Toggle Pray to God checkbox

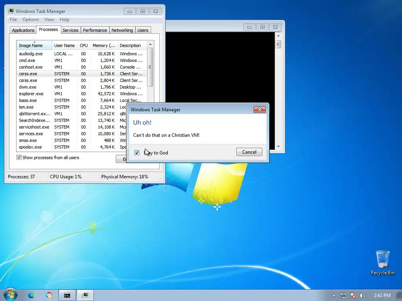pyautogui.click(x=137, y=152)
